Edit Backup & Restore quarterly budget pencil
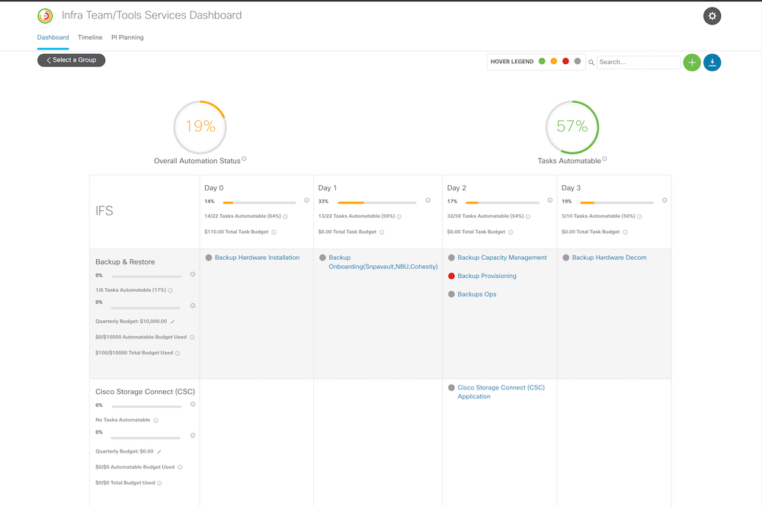 pyautogui.click(x=171, y=322)
